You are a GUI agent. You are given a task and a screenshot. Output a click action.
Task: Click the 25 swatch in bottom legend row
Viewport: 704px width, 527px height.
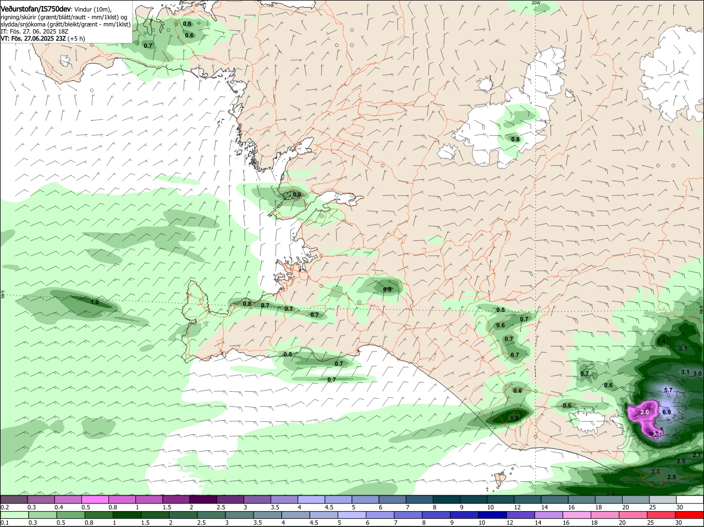coord(662,515)
